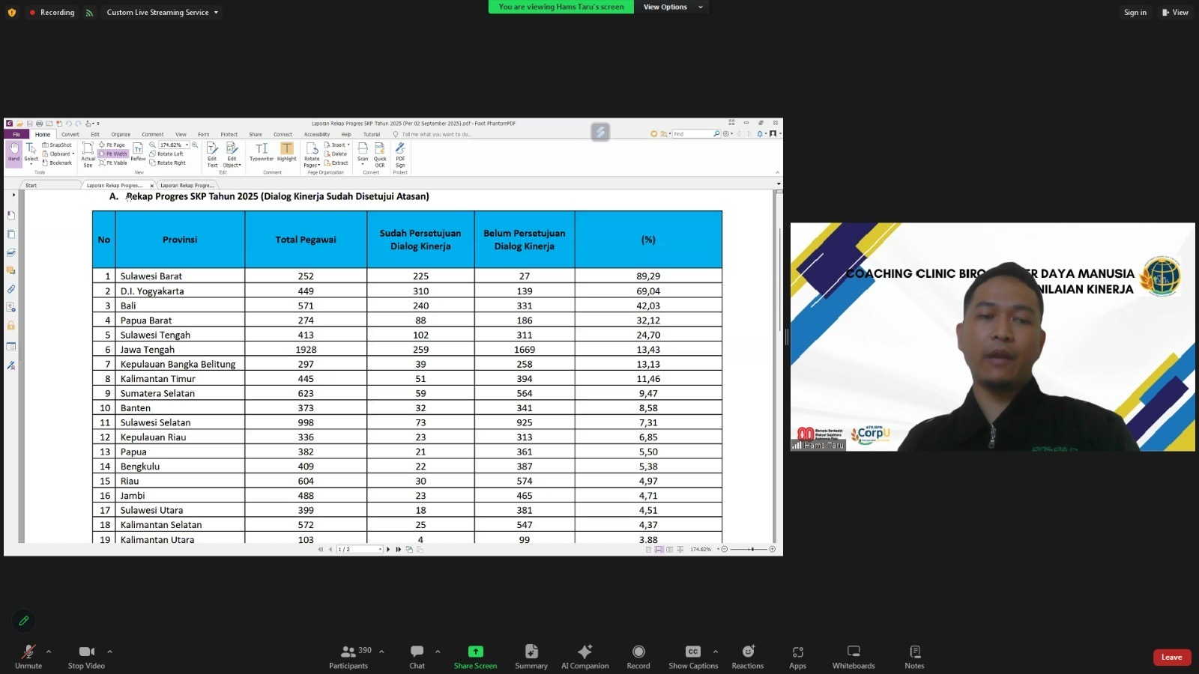Click the green annotation pencil icon
The width and height of the screenshot is (1199, 674).
24,621
